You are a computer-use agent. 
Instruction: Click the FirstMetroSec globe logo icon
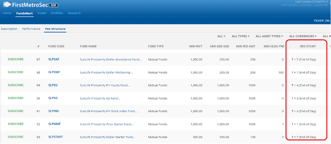(7, 5)
